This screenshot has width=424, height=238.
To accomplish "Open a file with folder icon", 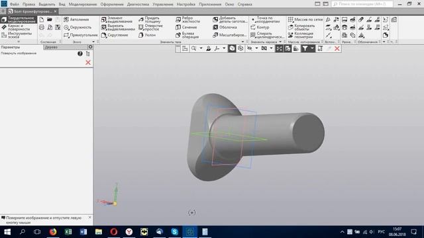I will coord(50,19).
